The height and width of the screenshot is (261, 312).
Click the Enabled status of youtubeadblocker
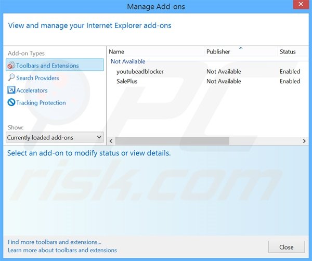[290, 71]
